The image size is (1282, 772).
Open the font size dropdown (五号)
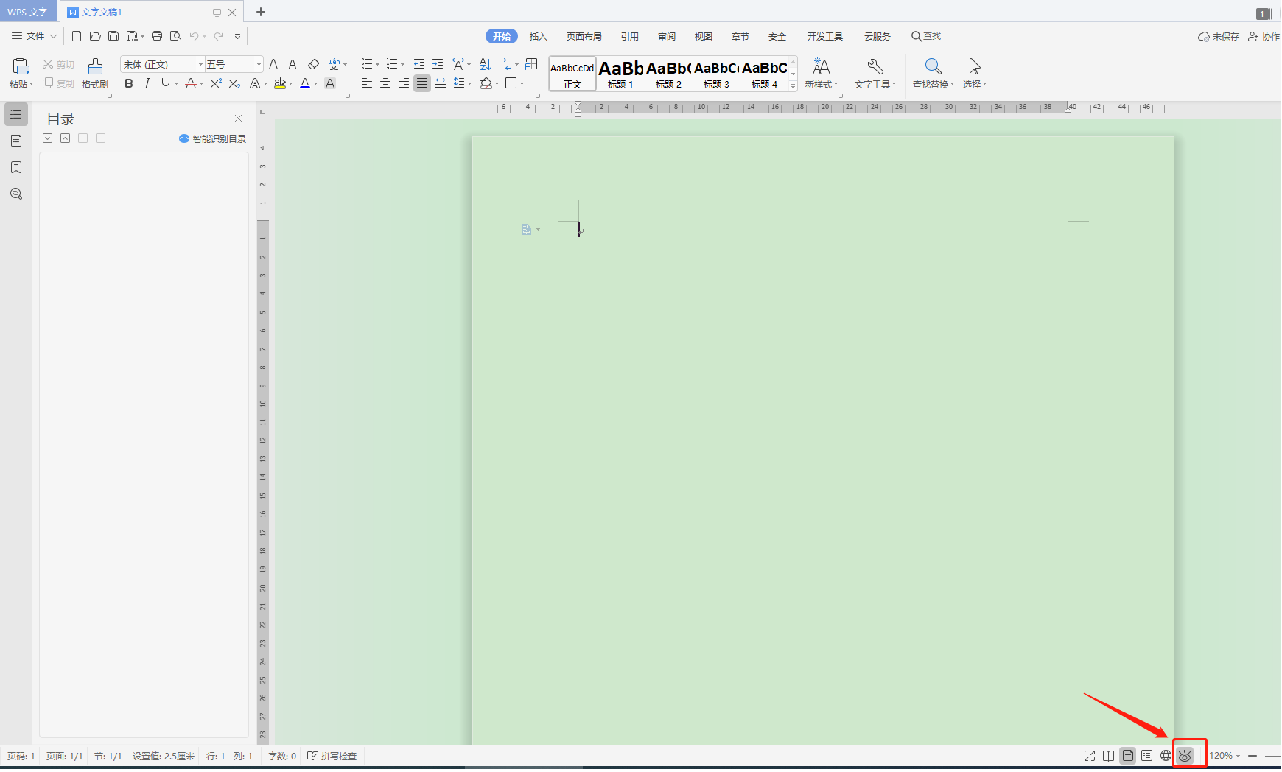[x=259, y=65]
